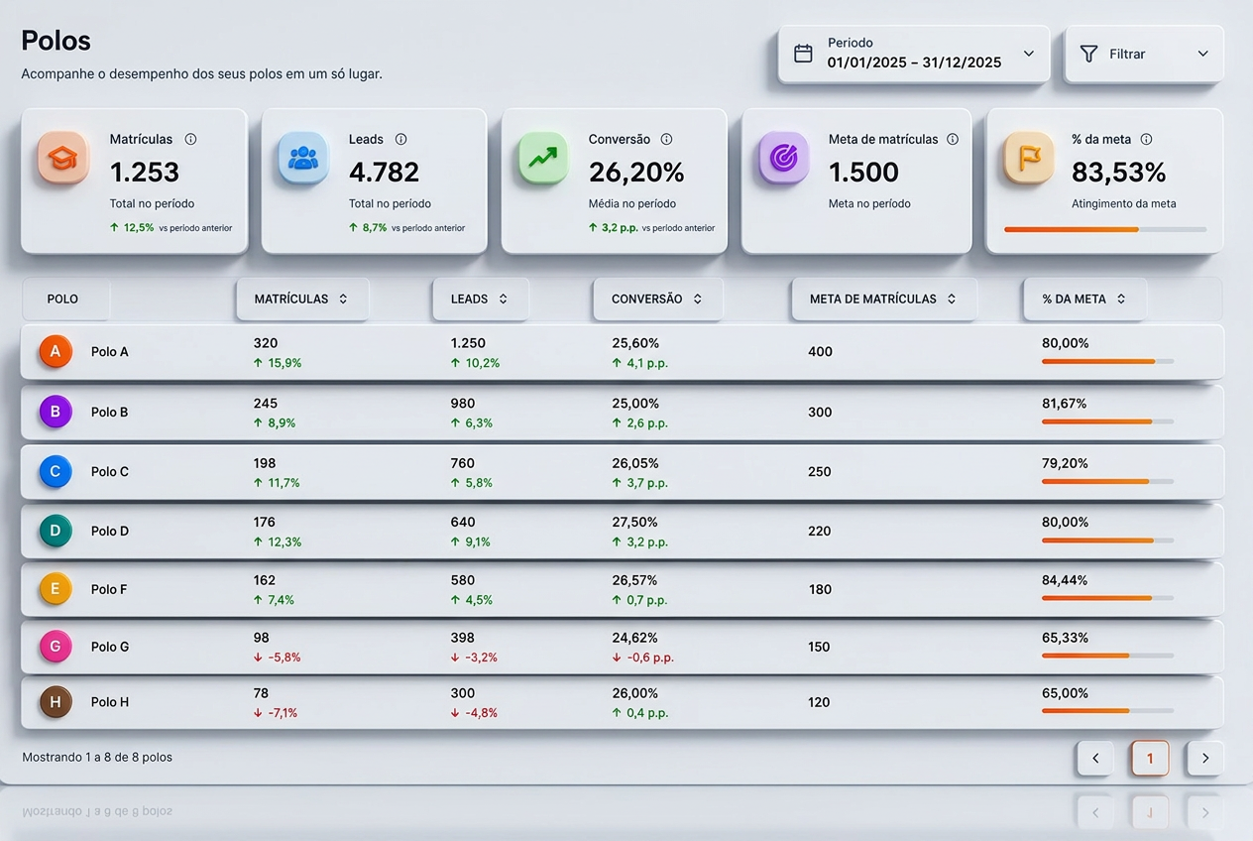Click the pink G avatar of Polo G
This screenshot has width=1253, height=841.
pyautogui.click(x=56, y=647)
